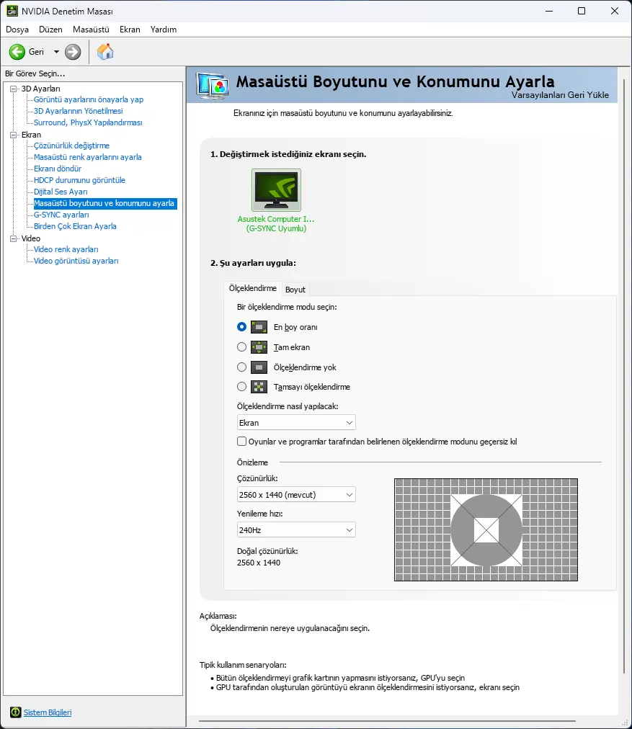Click the Geri button label
The height and width of the screenshot is (729, 632).
(36, 52)
